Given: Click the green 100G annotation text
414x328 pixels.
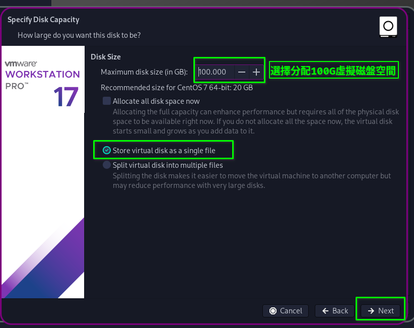Looking at the screenshot, I should tap(333, 71).
